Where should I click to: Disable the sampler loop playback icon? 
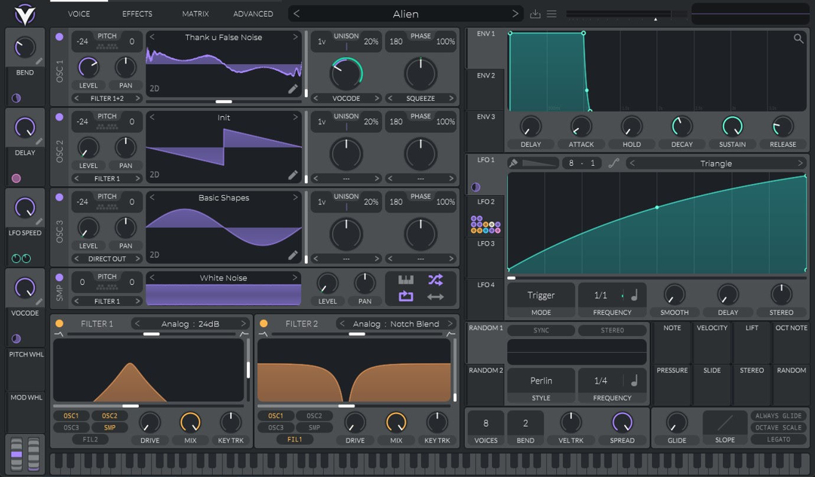pos(405,296)
